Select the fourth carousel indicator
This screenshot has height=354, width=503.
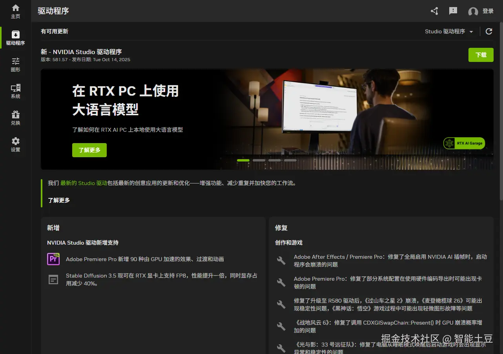click(x=290, y=160)
